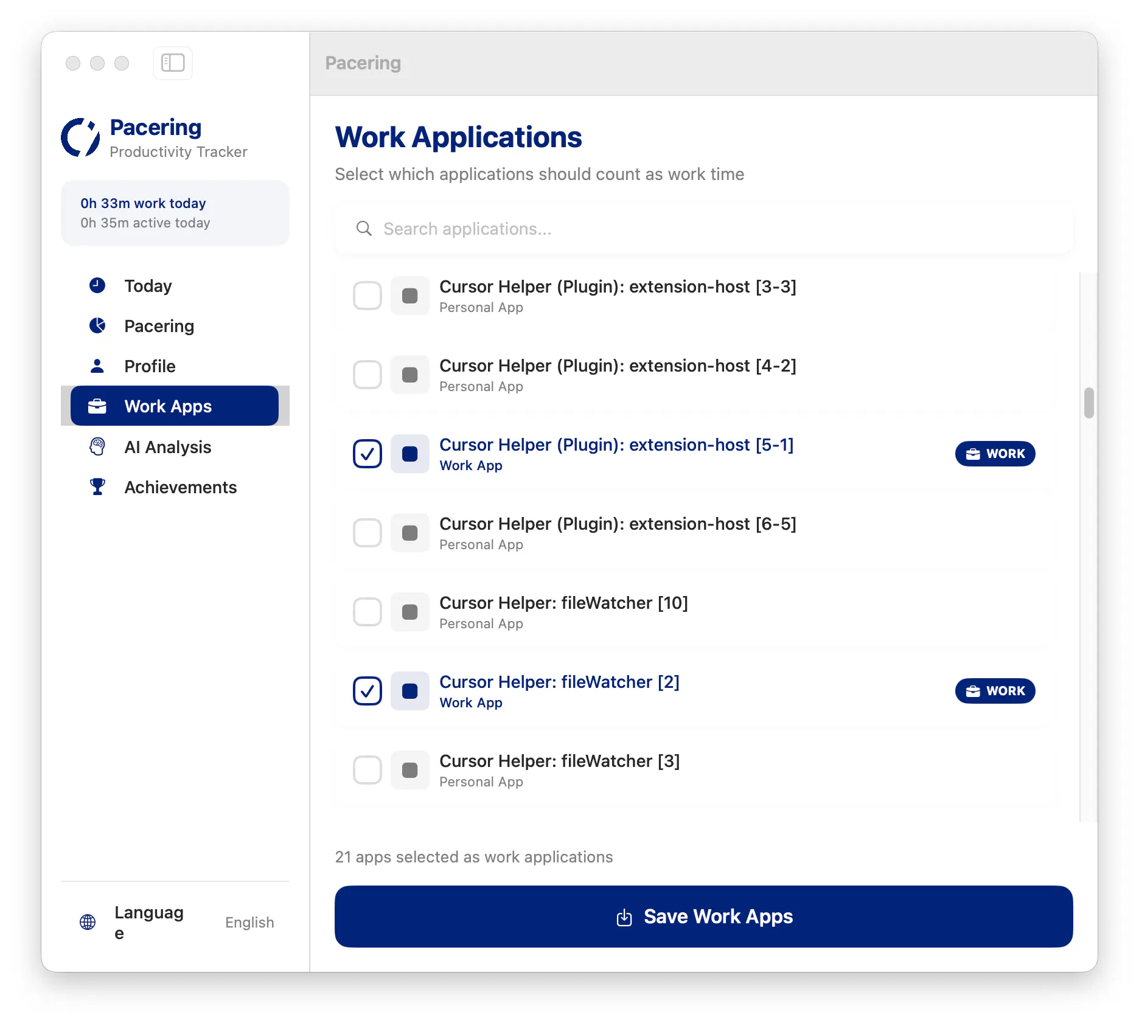Check the extension-host [4-2] checkbox
The image size is (1139, 1023).
point(367,375)
